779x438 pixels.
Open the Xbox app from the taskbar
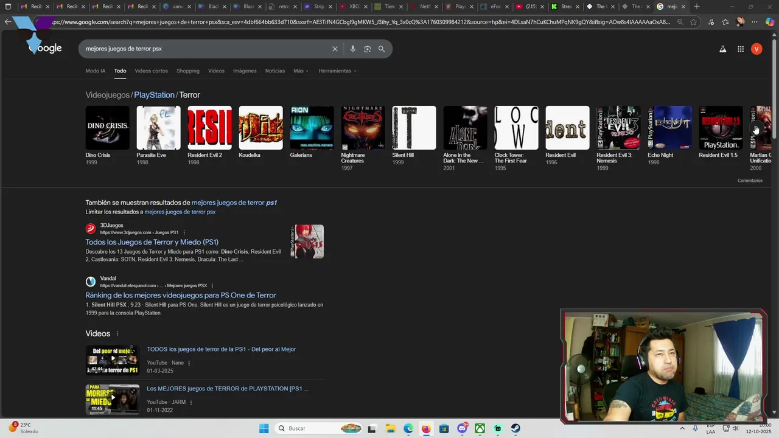480,428
